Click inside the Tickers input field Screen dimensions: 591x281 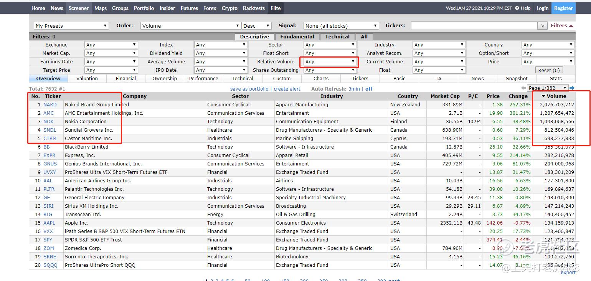474,26
